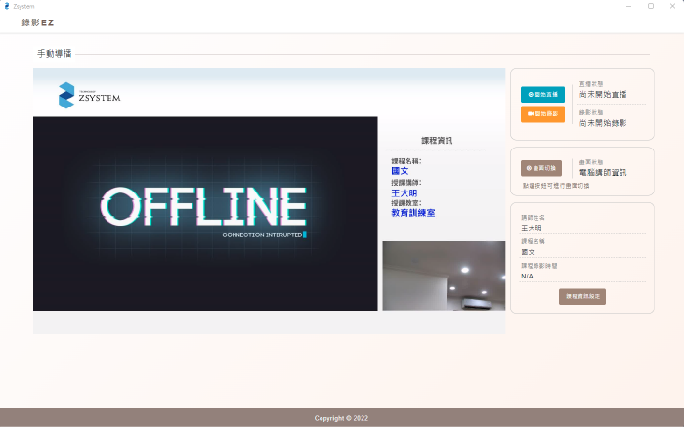The width and height of the screenshot is (684, 427).
Task: Click the 講師姓名 field with 王大明
Action: 581,227
